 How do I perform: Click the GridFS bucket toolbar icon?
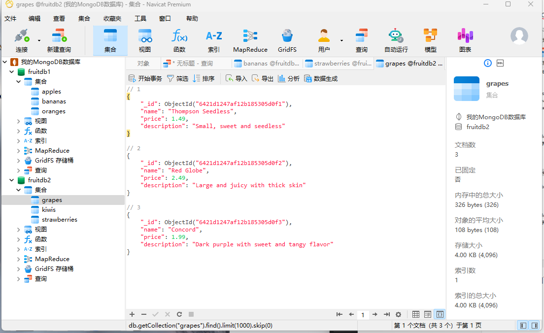tap(287, 40)
